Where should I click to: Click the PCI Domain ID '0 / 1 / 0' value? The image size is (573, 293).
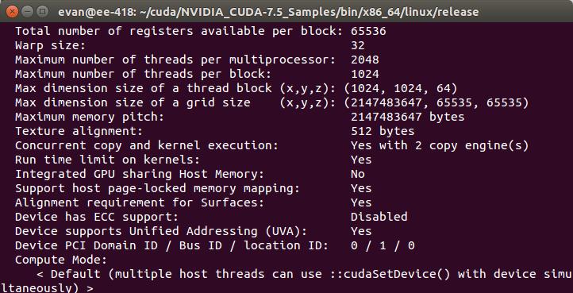coord(383,245)
